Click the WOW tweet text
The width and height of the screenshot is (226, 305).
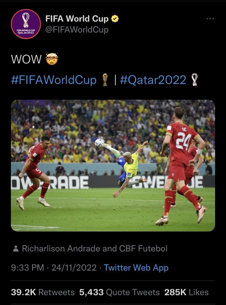point(26,59)
